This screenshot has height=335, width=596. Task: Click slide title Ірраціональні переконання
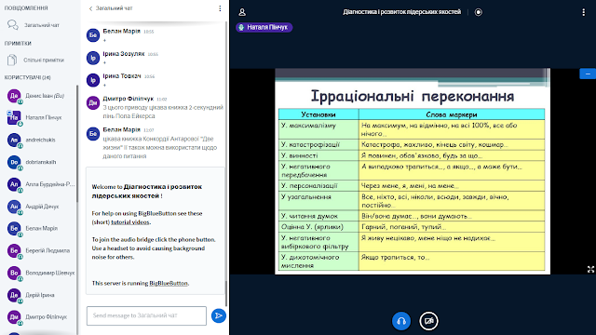point(413,96)
